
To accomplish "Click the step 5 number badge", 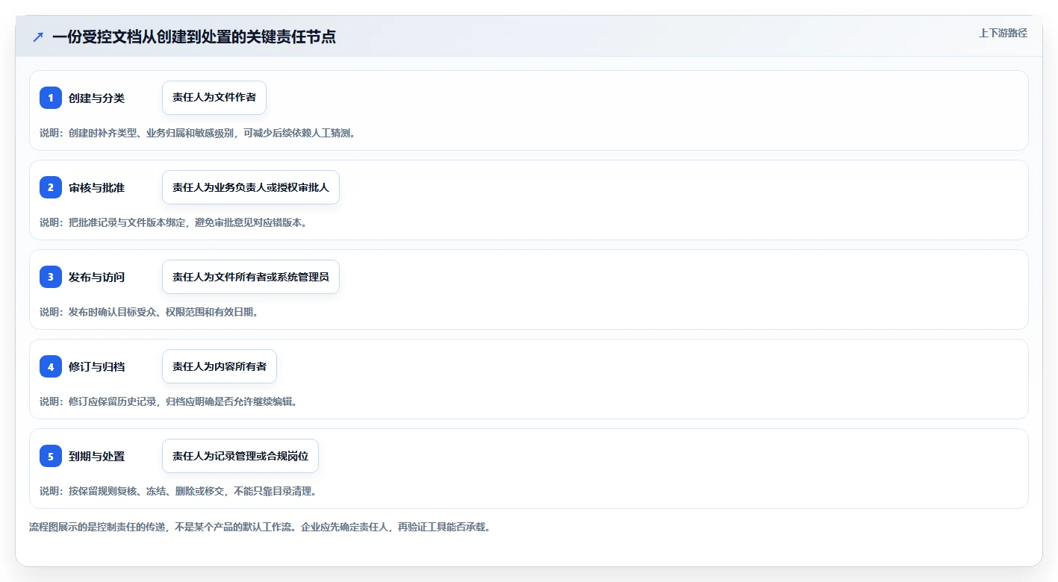I will tap(51, 456).
